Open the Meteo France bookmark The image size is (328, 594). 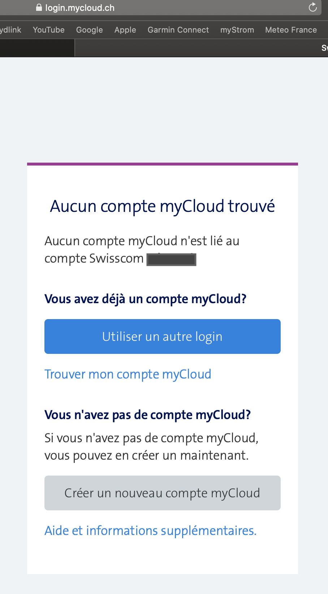pos(291,30)
